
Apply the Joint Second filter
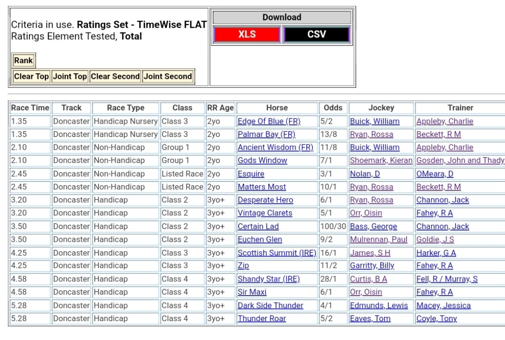click(168, 76)
